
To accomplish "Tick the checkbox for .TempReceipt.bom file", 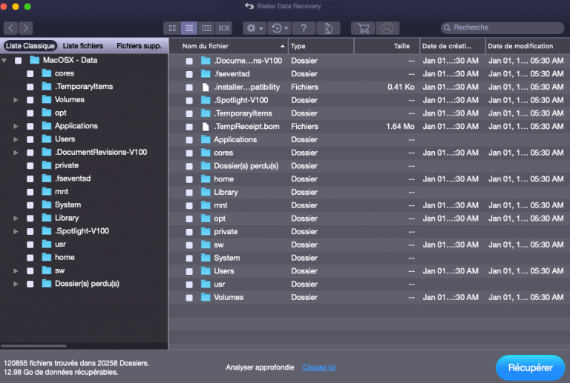I will click(x=189, y=127).
